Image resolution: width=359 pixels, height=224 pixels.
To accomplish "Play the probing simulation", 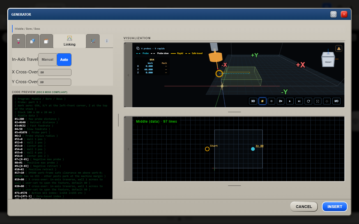I will click(290, 101).
